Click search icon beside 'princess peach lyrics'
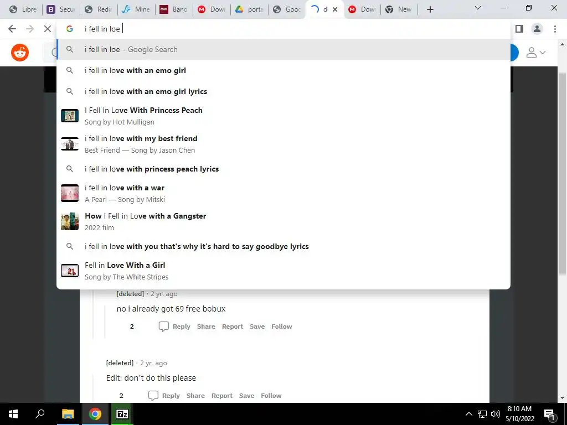This screenshot has height=425, width=567. [70, 169]
